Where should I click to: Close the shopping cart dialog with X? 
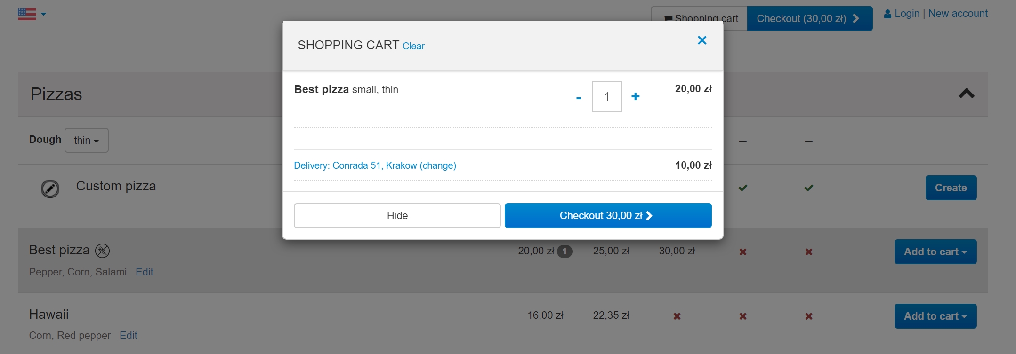[x=702, y=40]
